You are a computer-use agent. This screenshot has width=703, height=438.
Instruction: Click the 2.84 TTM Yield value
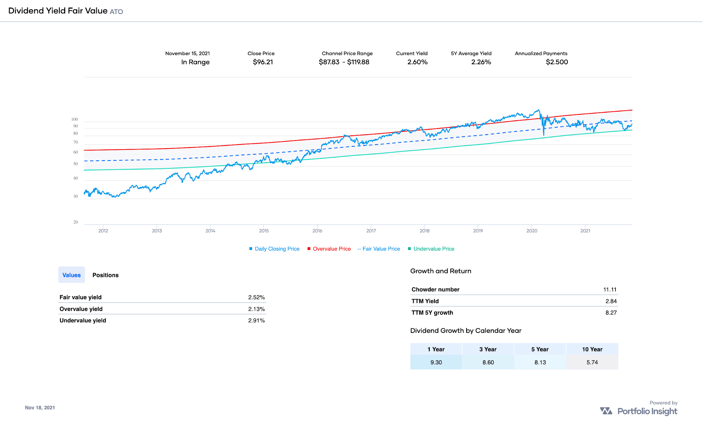point(611,301)
